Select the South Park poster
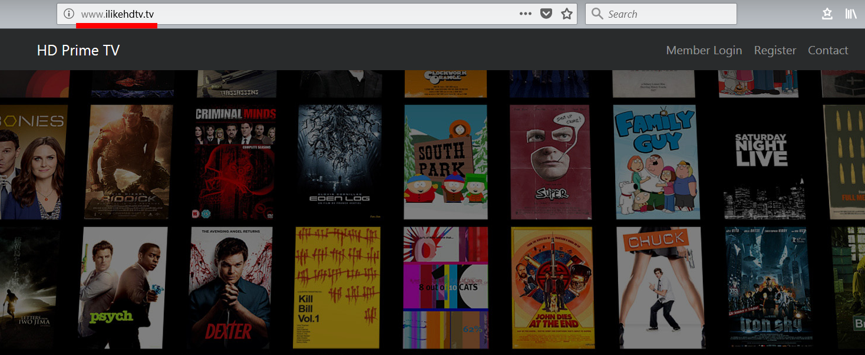 [x=445, y=162]
